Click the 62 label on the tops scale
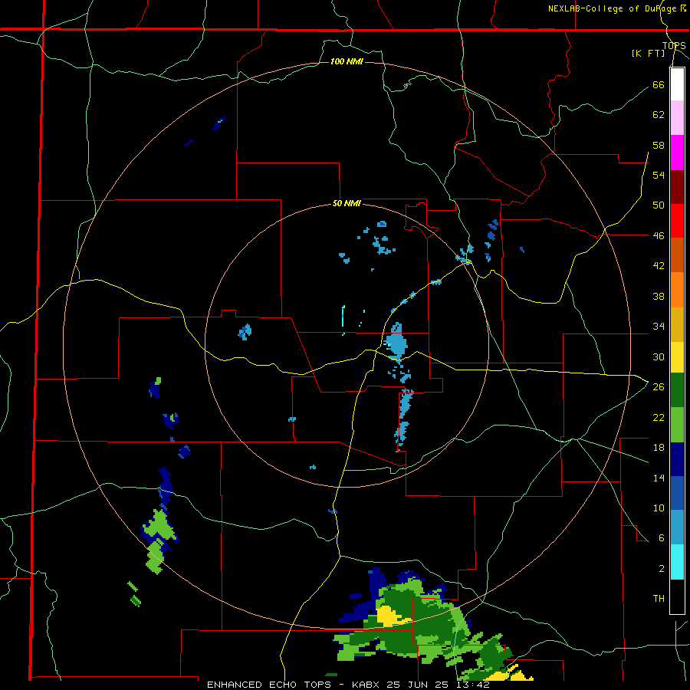Viewport: 690px width, 690px height. point(659,115)
